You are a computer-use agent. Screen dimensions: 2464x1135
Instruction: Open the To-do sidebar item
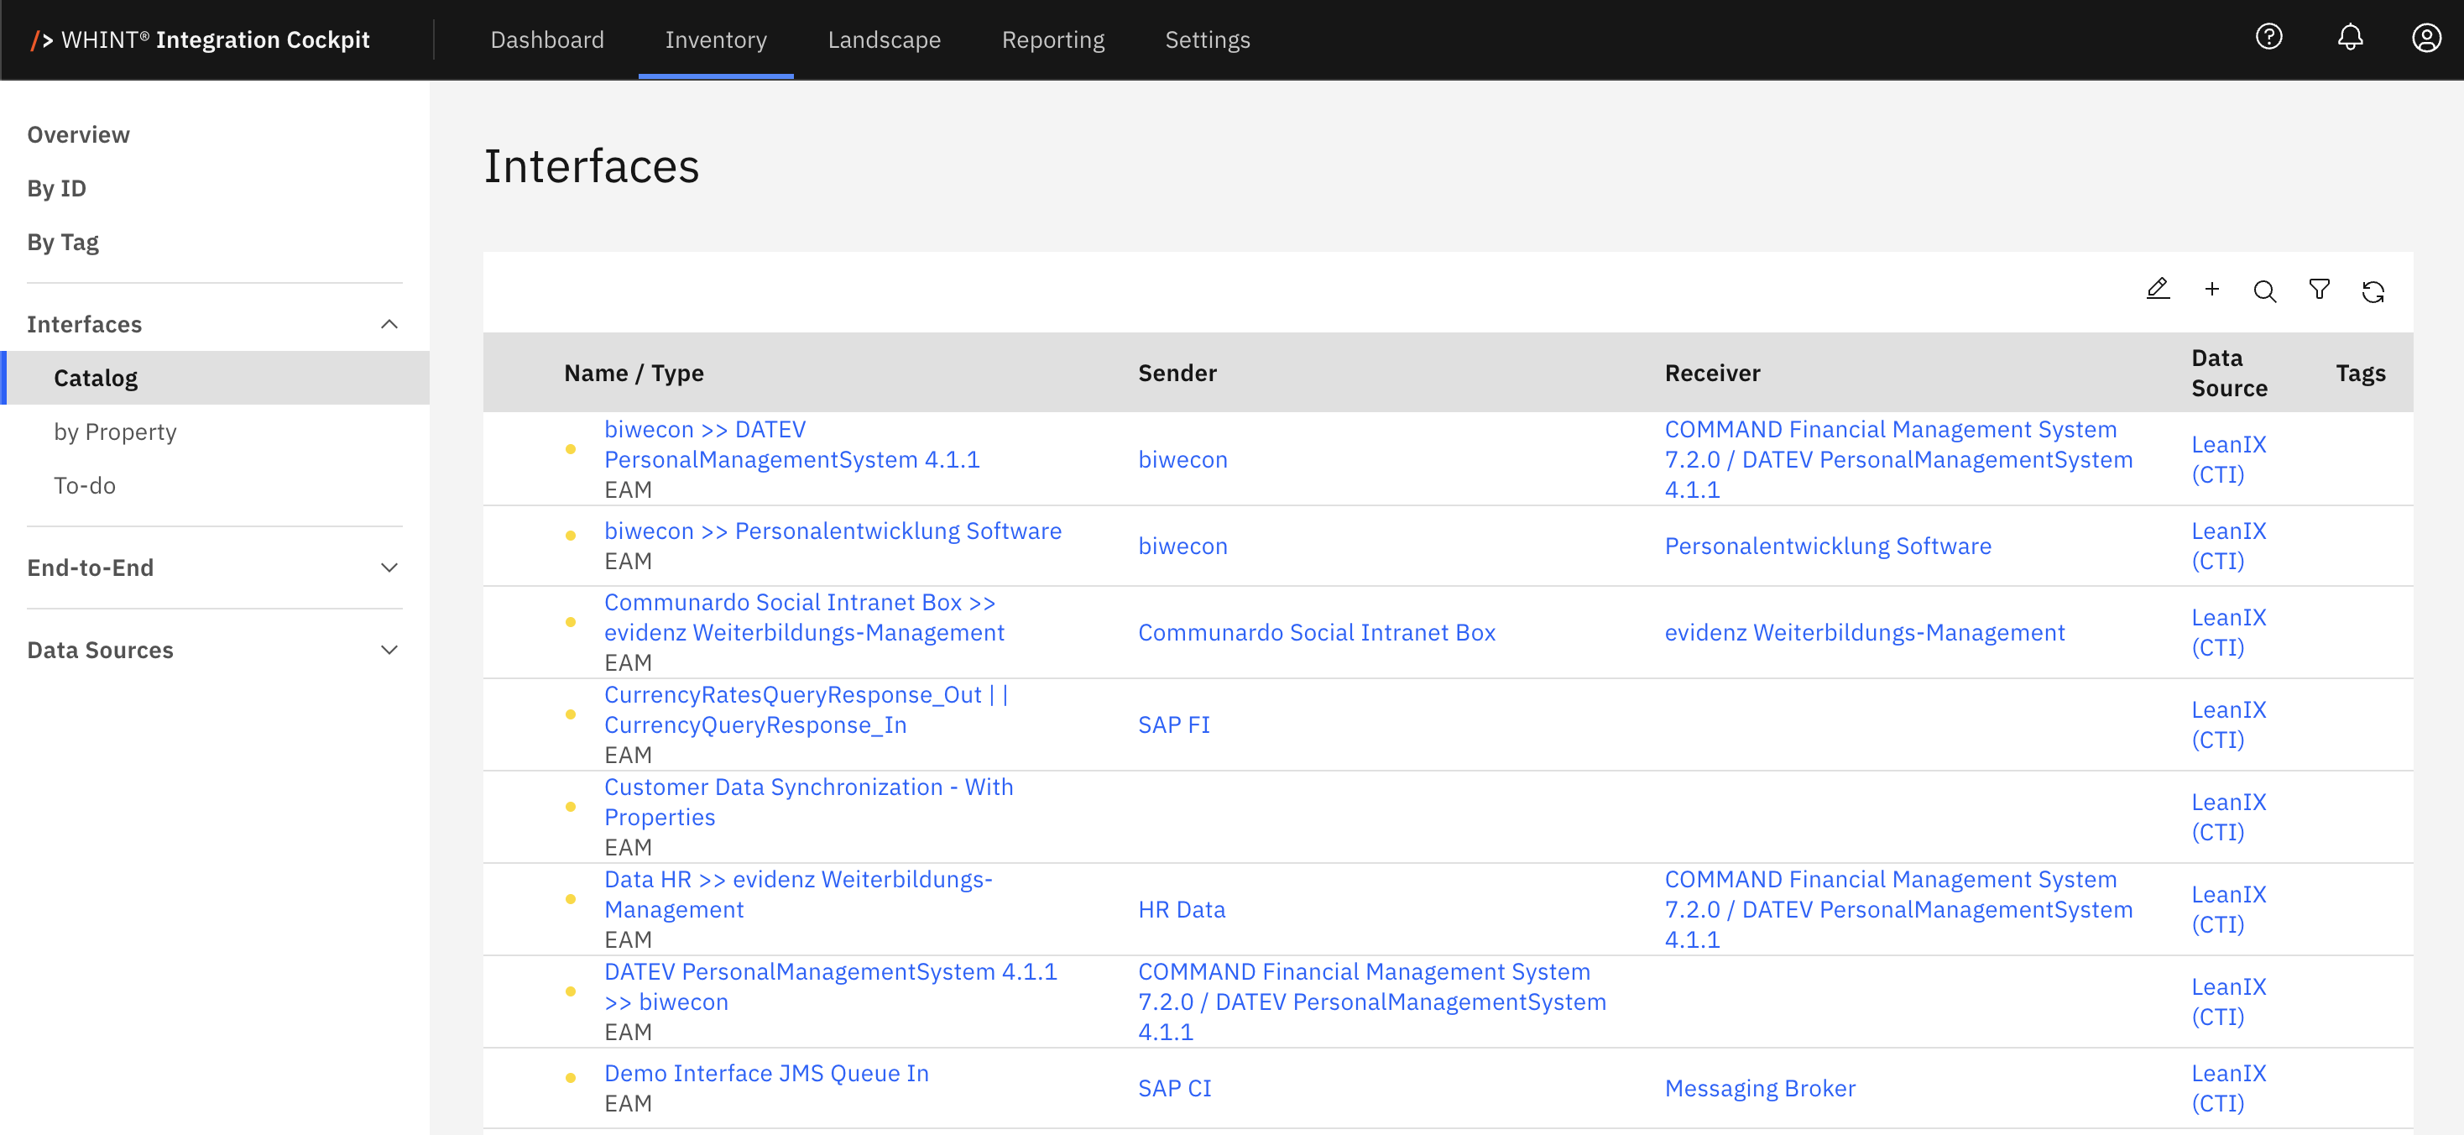84,485
